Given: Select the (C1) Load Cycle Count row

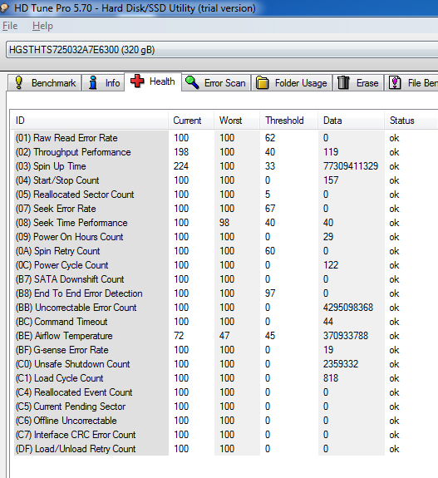Looking at the screenshot, I should (x=225, y=378).
